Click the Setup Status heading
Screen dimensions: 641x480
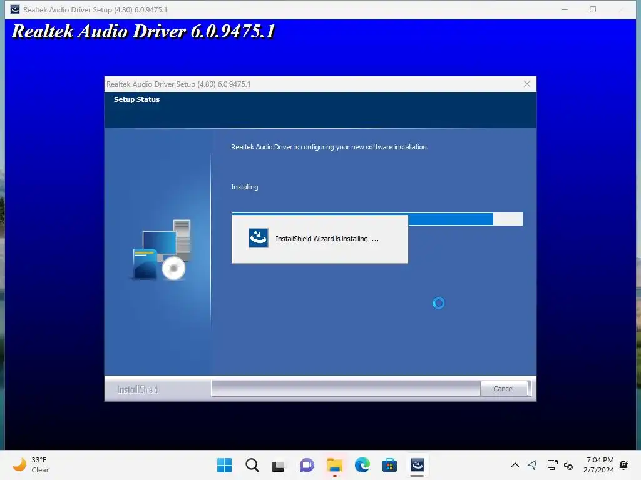pyautogui.click(x=136, y=99)
